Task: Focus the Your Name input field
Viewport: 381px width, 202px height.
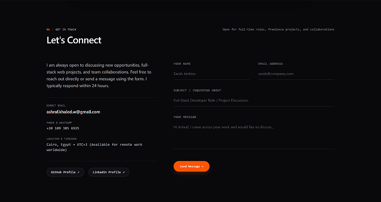Action: click(211, 74)
